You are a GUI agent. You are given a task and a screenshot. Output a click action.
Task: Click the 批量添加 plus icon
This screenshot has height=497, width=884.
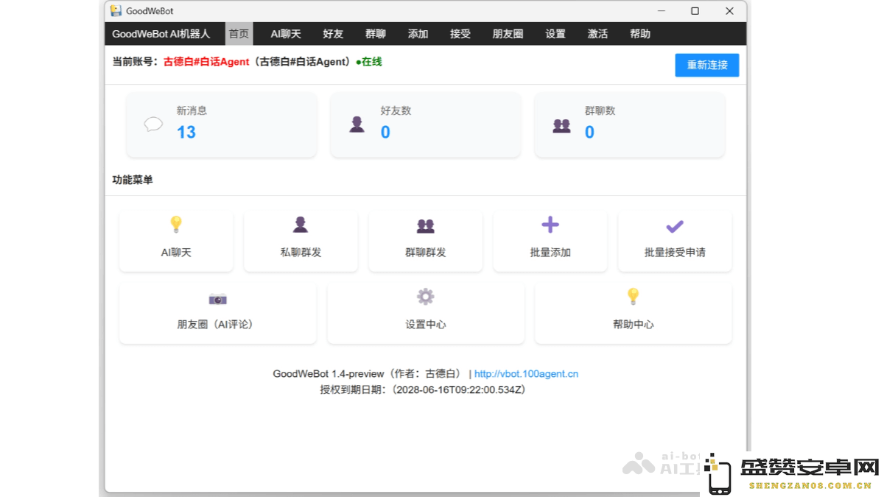click(x=550, y=225)
